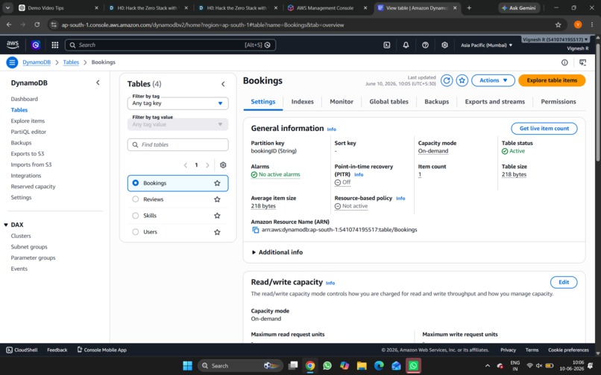Viewport: 601px width, 375px height.
Task: Star the Bookings table row
Action: click(217, 183)
